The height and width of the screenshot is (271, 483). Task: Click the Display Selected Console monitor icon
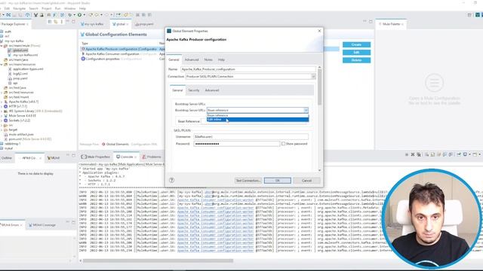pyautogui.click(x=465, y=154)
